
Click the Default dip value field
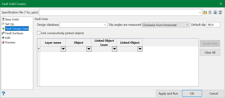click(x=213, y=25)
